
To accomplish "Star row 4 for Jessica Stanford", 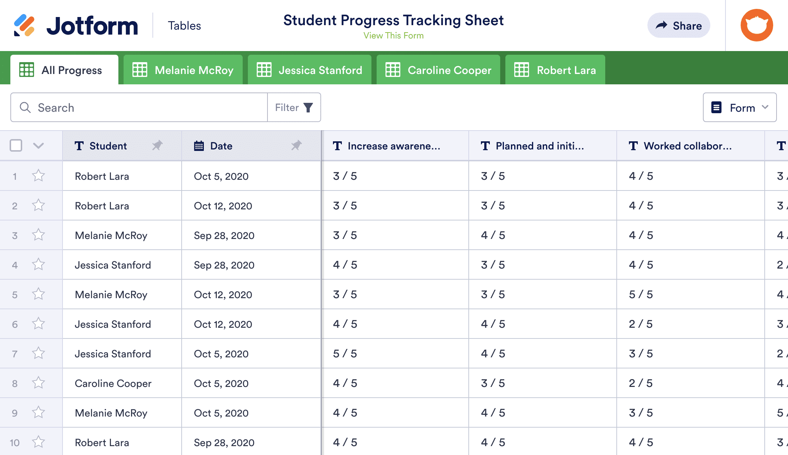I will tap(38, 264).
